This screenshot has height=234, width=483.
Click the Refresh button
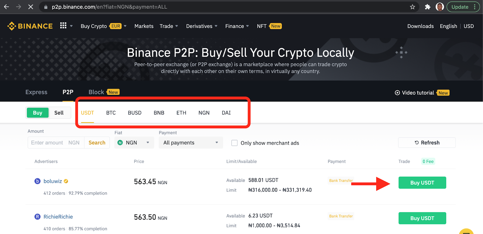click(x=427, y=142)
